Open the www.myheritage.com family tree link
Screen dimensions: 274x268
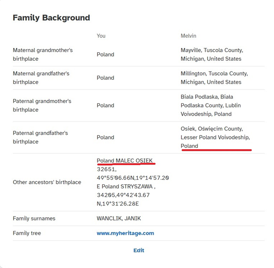tap(125, 233)
